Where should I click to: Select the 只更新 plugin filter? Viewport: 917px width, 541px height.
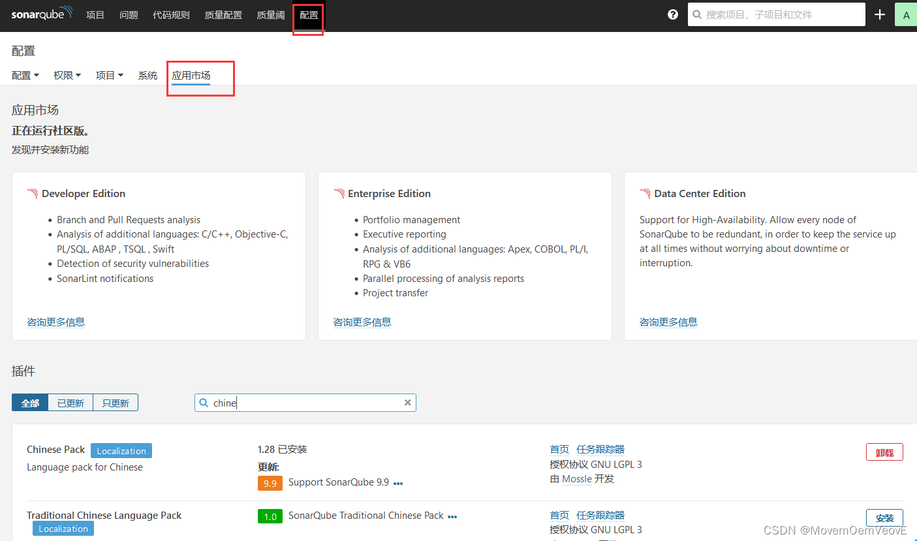coord(116,403)
